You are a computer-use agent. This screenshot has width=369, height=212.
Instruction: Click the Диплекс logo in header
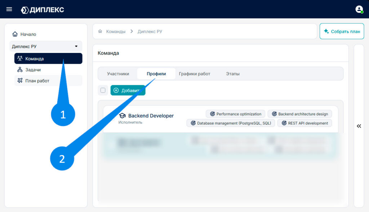[43, 10]
